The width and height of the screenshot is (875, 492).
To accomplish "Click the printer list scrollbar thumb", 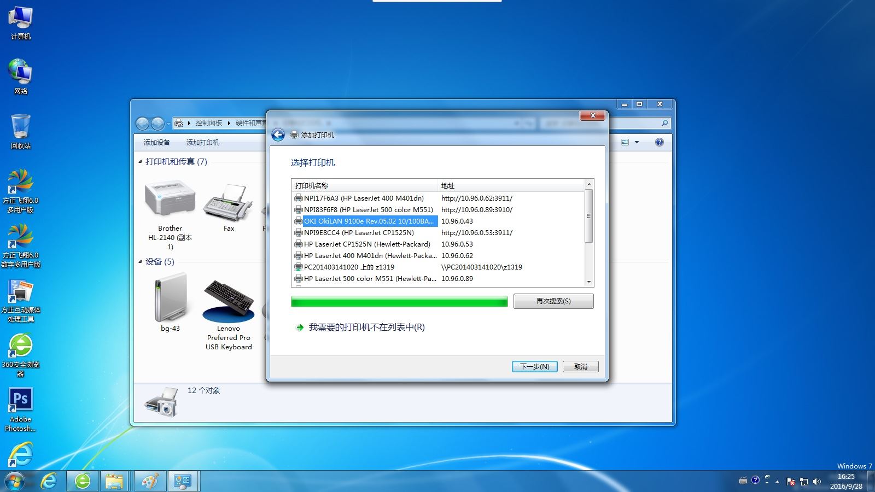I will [x=589, y=216].
